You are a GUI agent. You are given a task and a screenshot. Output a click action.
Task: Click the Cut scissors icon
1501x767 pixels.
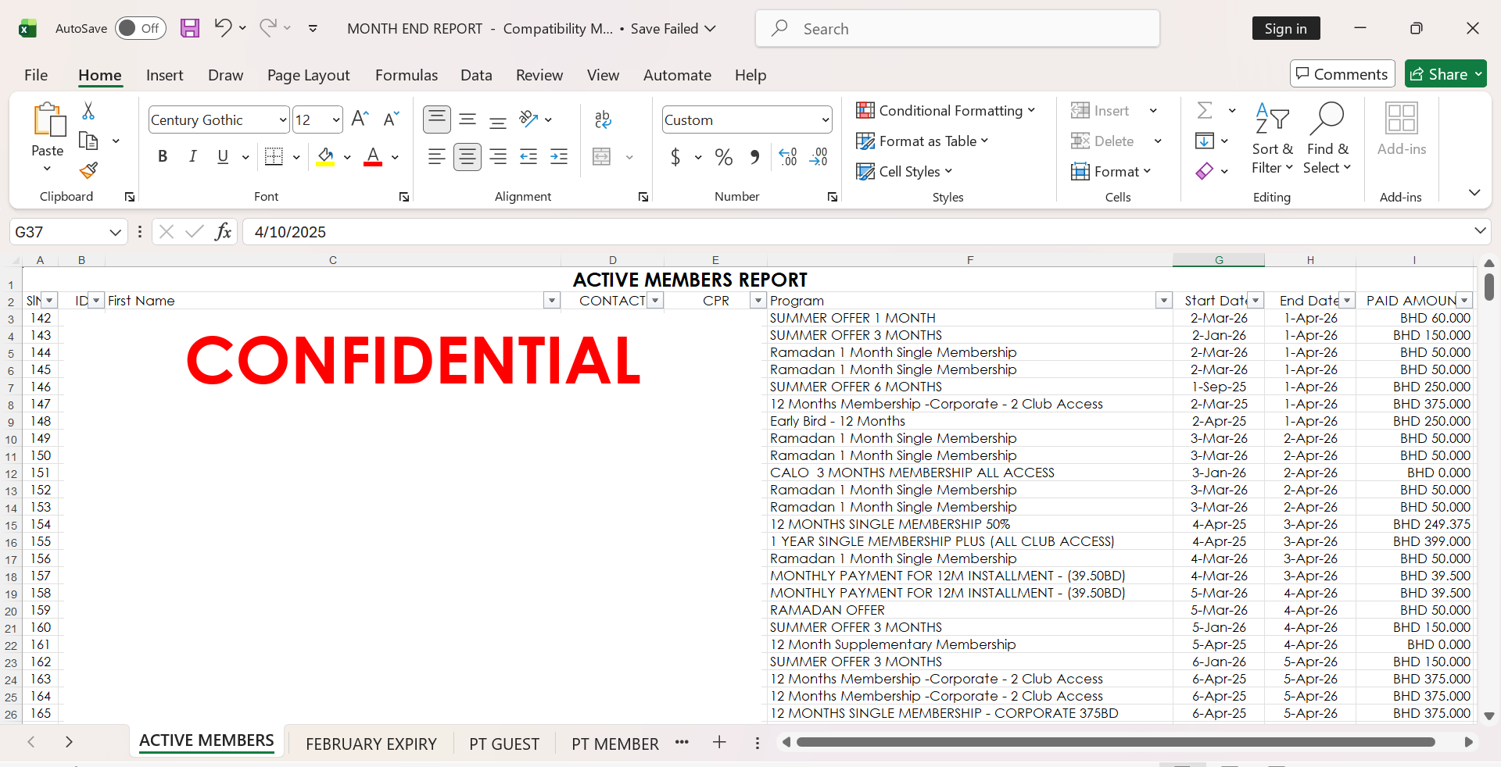(x=88, y=111)
